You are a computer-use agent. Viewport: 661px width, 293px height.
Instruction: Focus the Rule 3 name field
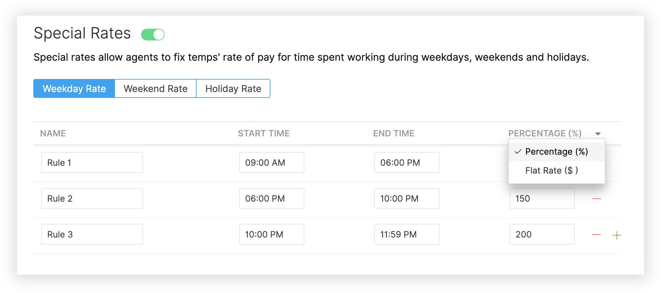92,234
